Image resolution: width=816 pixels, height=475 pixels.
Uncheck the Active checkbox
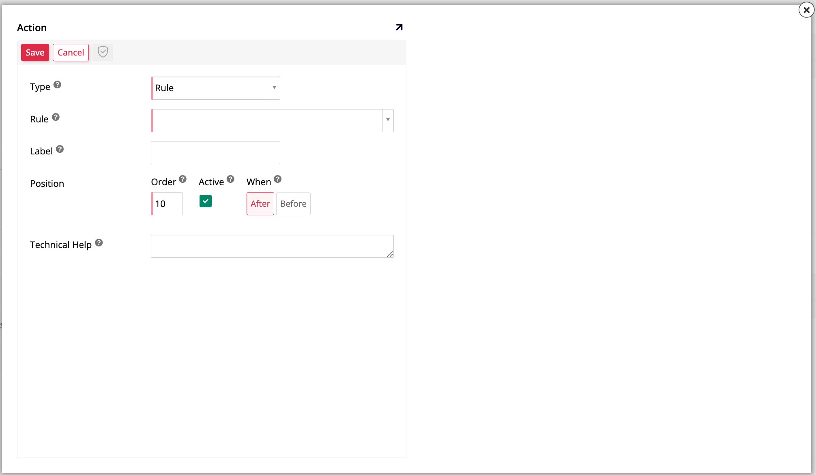pyautogui.click(x=205, y=201)
